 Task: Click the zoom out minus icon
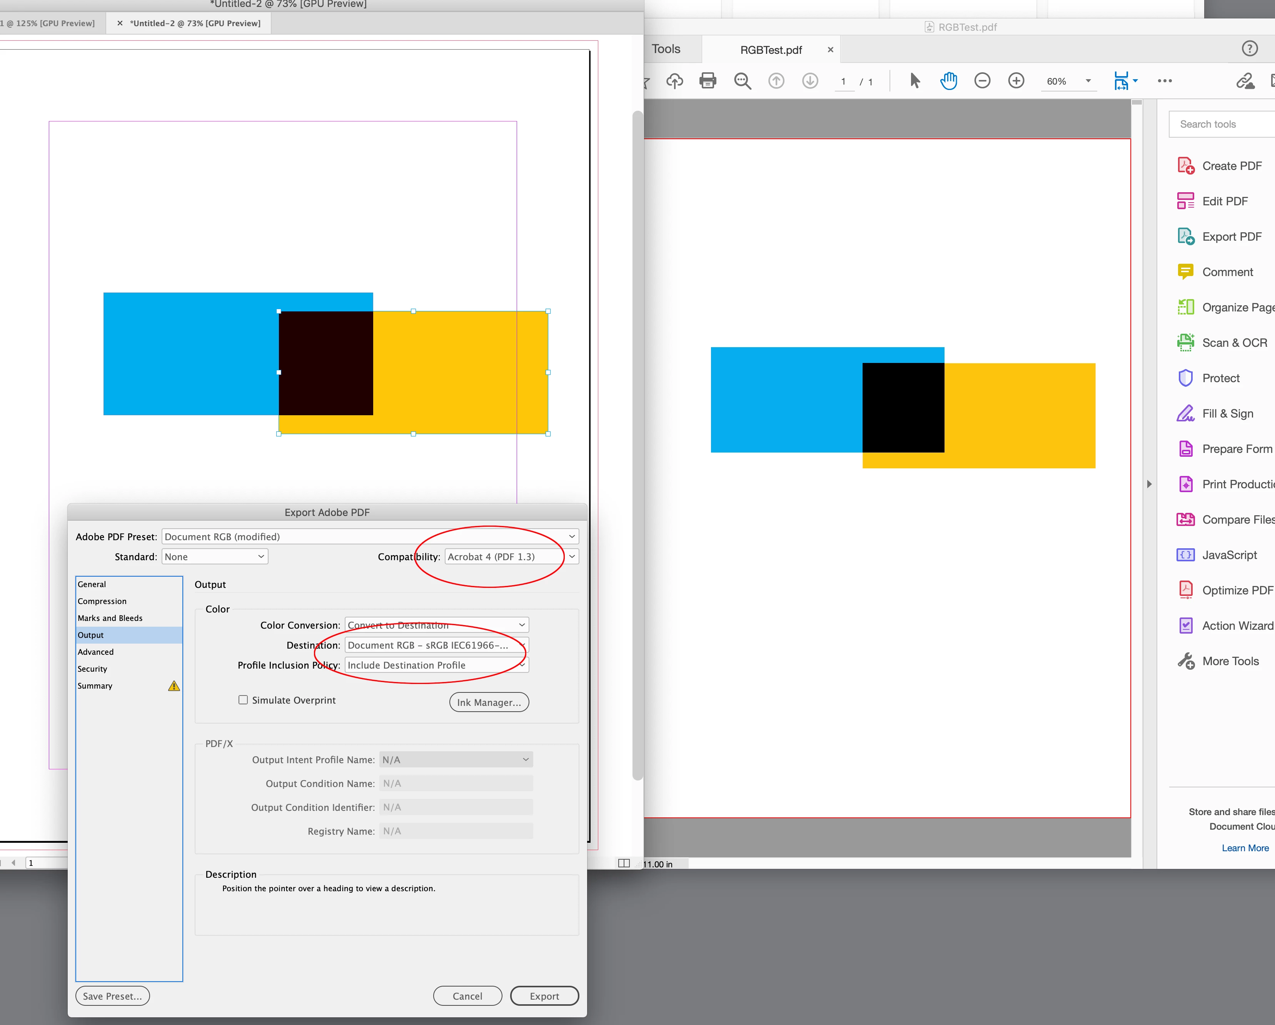(x=982, y=80)
